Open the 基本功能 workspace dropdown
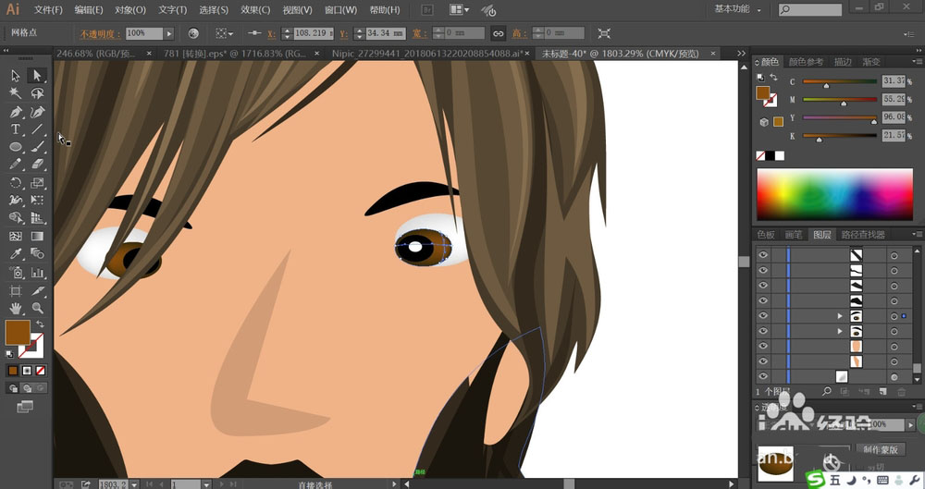The height and width of the screenshot is (489, 925). click(x=739, y=10)
